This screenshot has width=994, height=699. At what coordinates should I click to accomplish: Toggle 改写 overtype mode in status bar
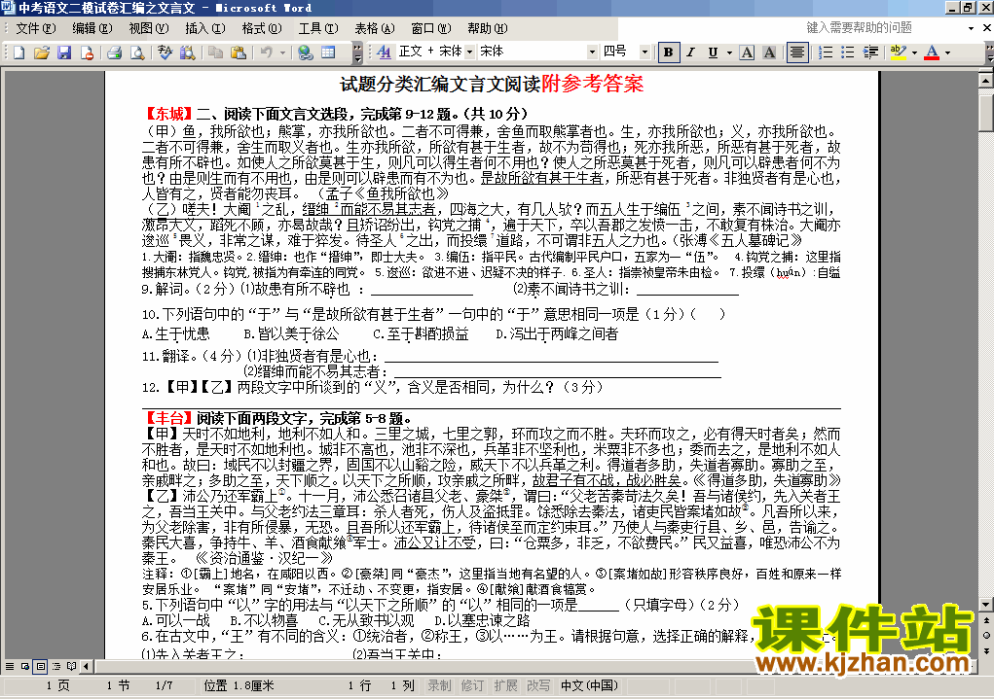(538, 685)
